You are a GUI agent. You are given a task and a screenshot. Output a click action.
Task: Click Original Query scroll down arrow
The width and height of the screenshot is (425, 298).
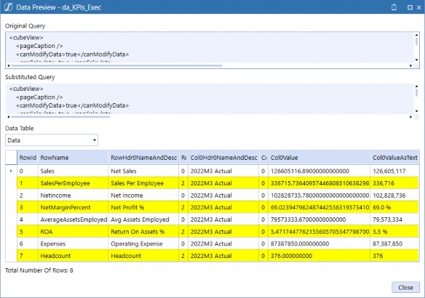pyautogui.click(x=416, y=60)
